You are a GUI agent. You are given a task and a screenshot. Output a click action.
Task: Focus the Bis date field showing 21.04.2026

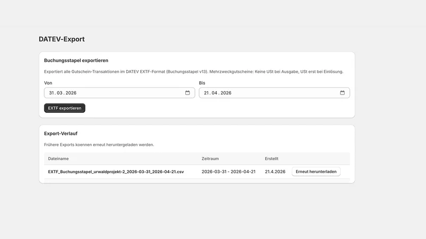pos(274,92)
